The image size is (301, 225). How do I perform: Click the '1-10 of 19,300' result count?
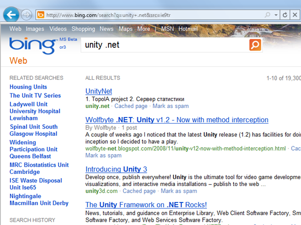pos(284,78)
